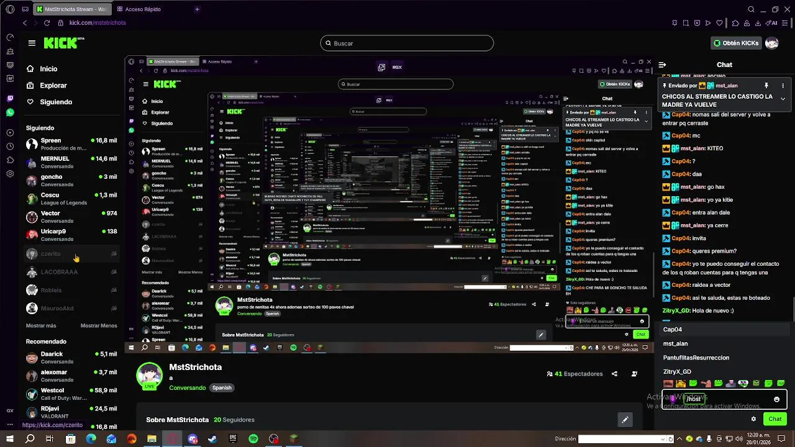Image resolution: width=795 pixels, height=447 pixels.
Task: Go to Explorar in sidebar
Action: [47, 85]
